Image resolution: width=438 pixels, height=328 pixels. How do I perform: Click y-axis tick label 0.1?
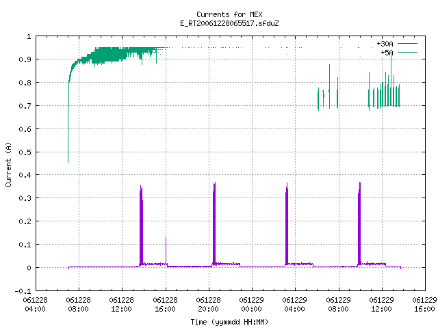coord(25,245)
